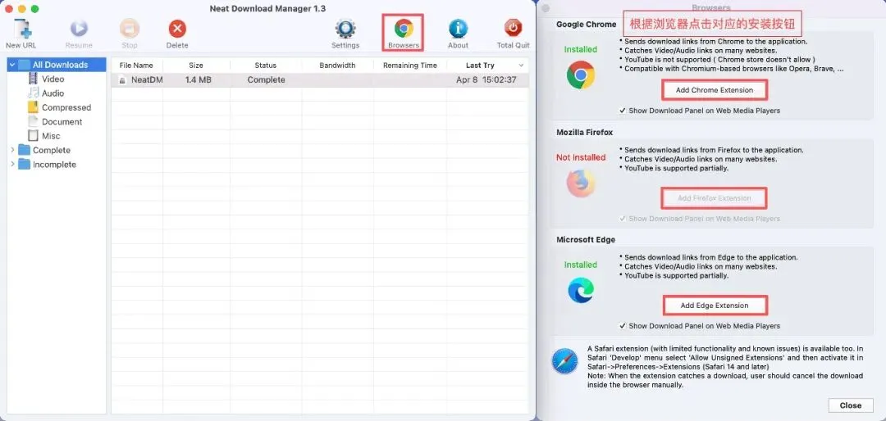This screenshot has height=421, width=886.
Task: Click the Complete status cell
Action: tap(266, 80)
